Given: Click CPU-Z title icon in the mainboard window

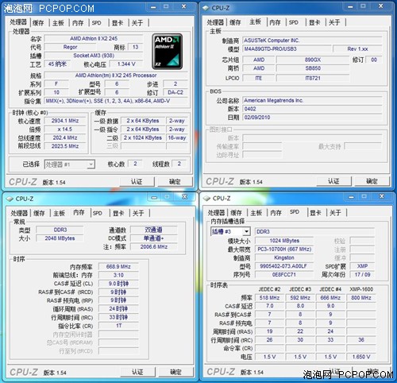Looking at the screenshot, I should (206, 8).
